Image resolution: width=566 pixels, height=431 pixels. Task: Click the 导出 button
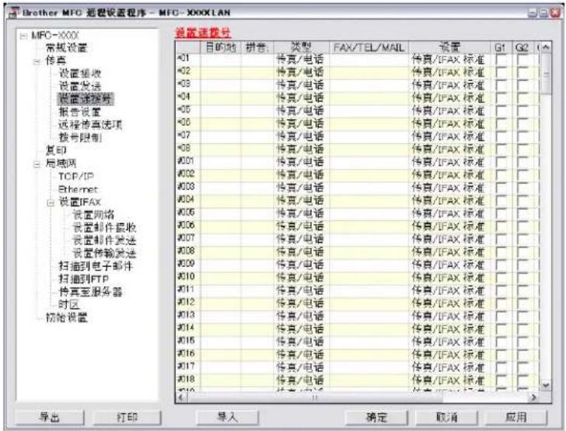pos(50,418)
